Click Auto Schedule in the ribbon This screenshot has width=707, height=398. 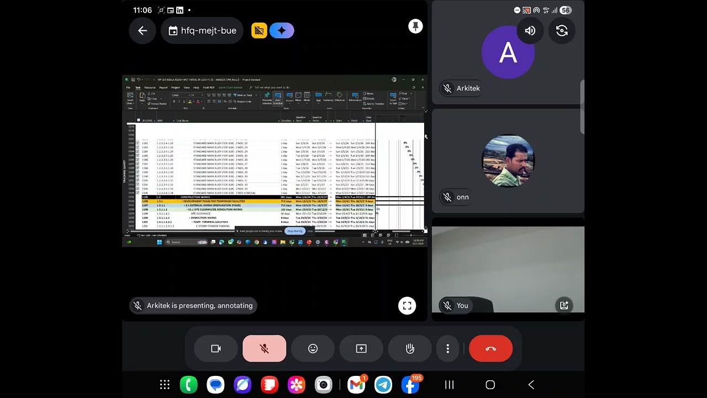click(278, 98)
